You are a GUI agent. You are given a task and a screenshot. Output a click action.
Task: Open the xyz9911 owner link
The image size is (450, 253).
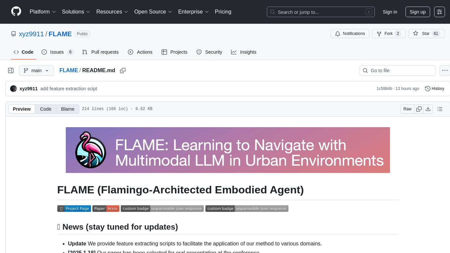(31, 34)
